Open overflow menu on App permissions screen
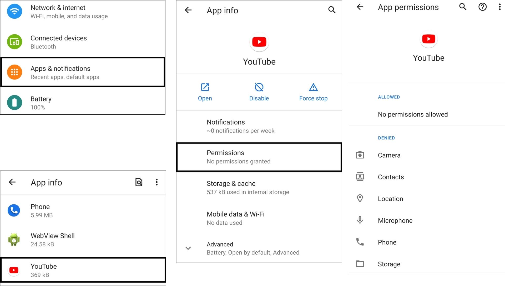Viewport: 505px width, 286px height. tap(500, 7)
